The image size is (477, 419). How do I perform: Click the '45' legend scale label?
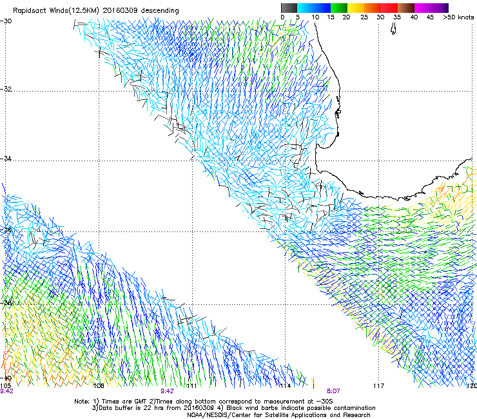click(430, 17)
